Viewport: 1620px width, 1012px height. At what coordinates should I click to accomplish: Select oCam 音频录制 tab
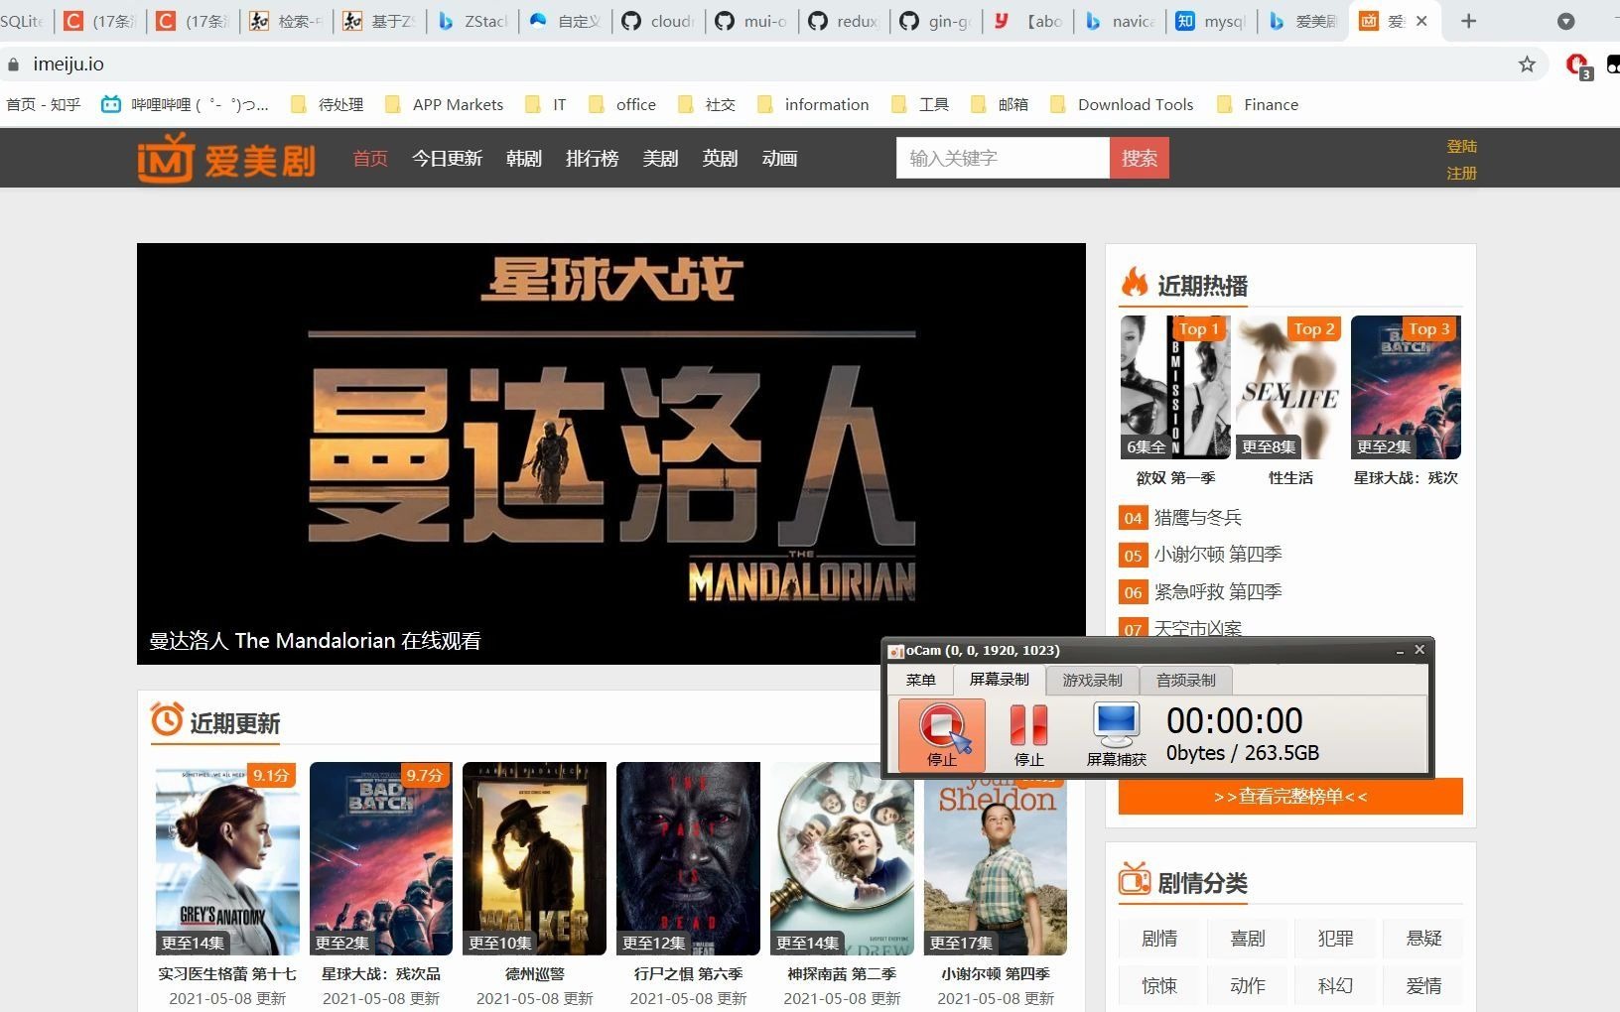(1185, 681)
